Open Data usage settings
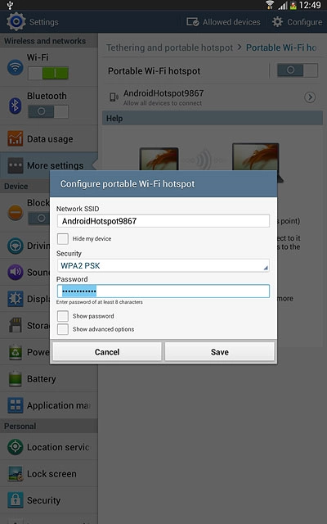 tap(49, 138)
